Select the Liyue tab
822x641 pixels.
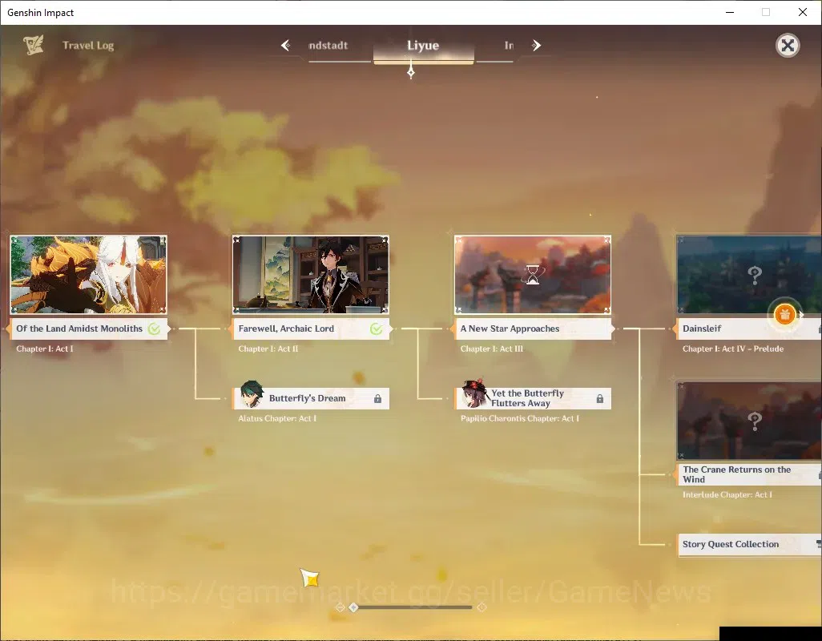click(x=423, y=46)
